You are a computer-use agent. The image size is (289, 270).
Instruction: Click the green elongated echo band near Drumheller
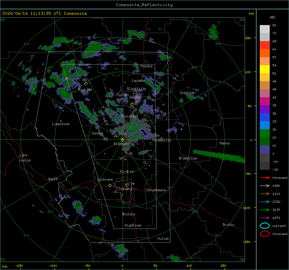click(x=219, y=156)
